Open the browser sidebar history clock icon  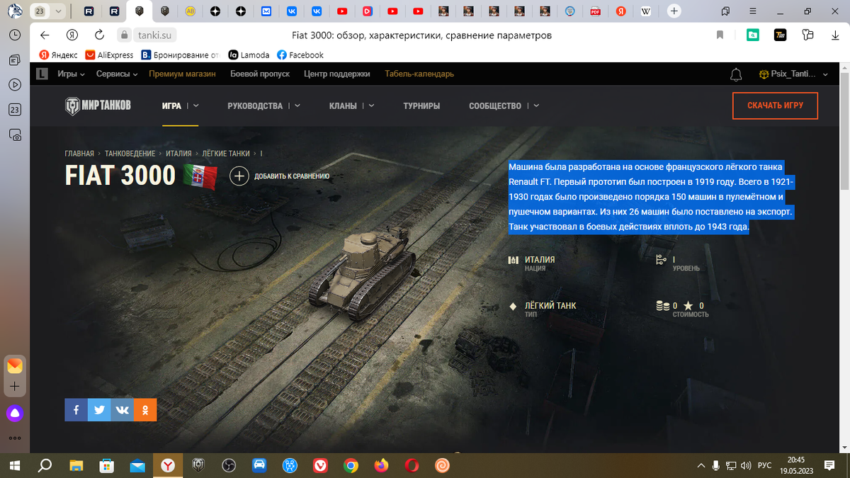pos(15,35)
